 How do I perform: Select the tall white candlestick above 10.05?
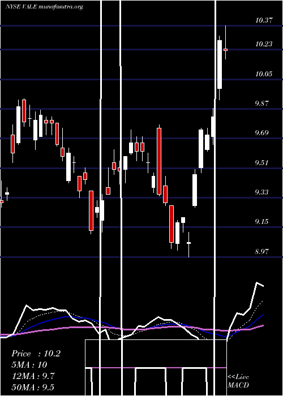220,64
